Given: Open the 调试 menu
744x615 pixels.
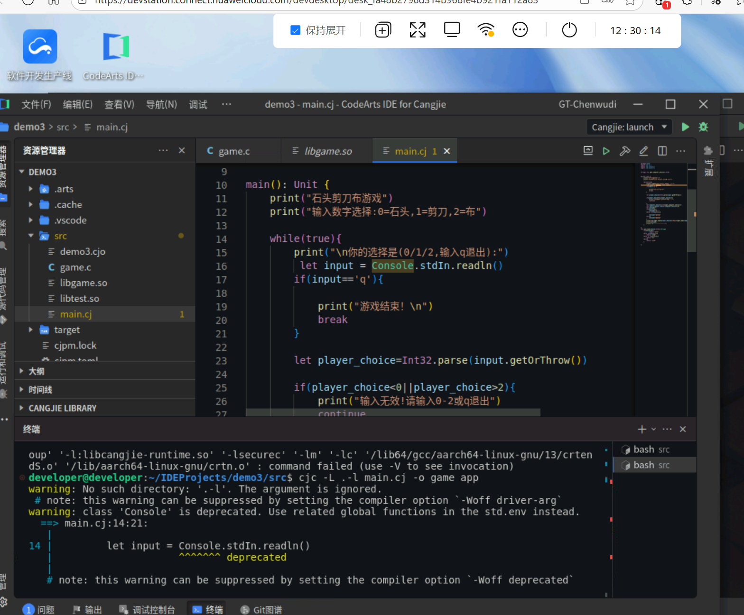Looking at the screenshot, I should [x=198, y=104].
